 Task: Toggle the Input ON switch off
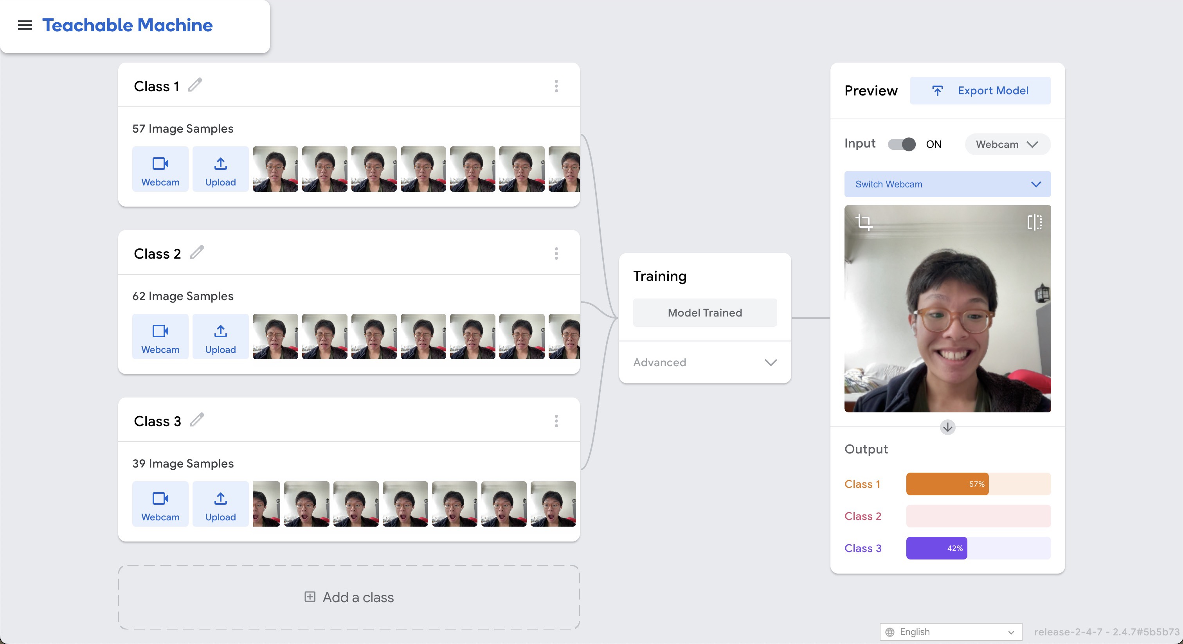902,144
